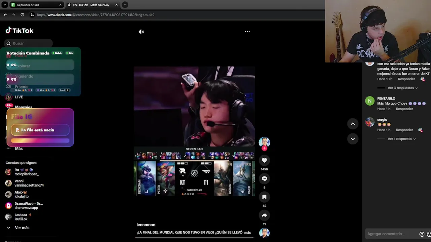
Task: Open sergio's profile avatar
Action: (370, 122)
